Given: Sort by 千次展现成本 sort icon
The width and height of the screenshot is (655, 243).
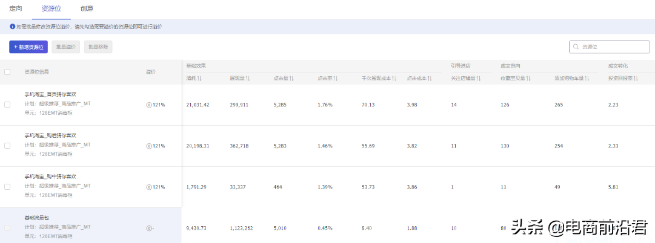Looking at the screenshot, I should 393,79.
